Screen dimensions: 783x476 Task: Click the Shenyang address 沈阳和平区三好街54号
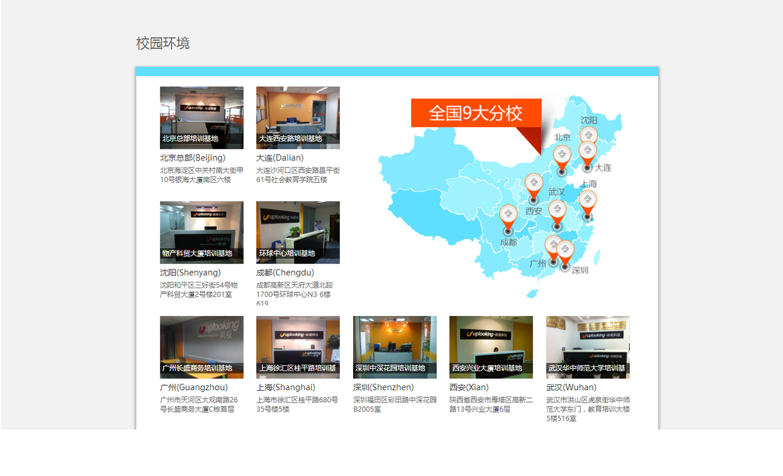(199, 290)
